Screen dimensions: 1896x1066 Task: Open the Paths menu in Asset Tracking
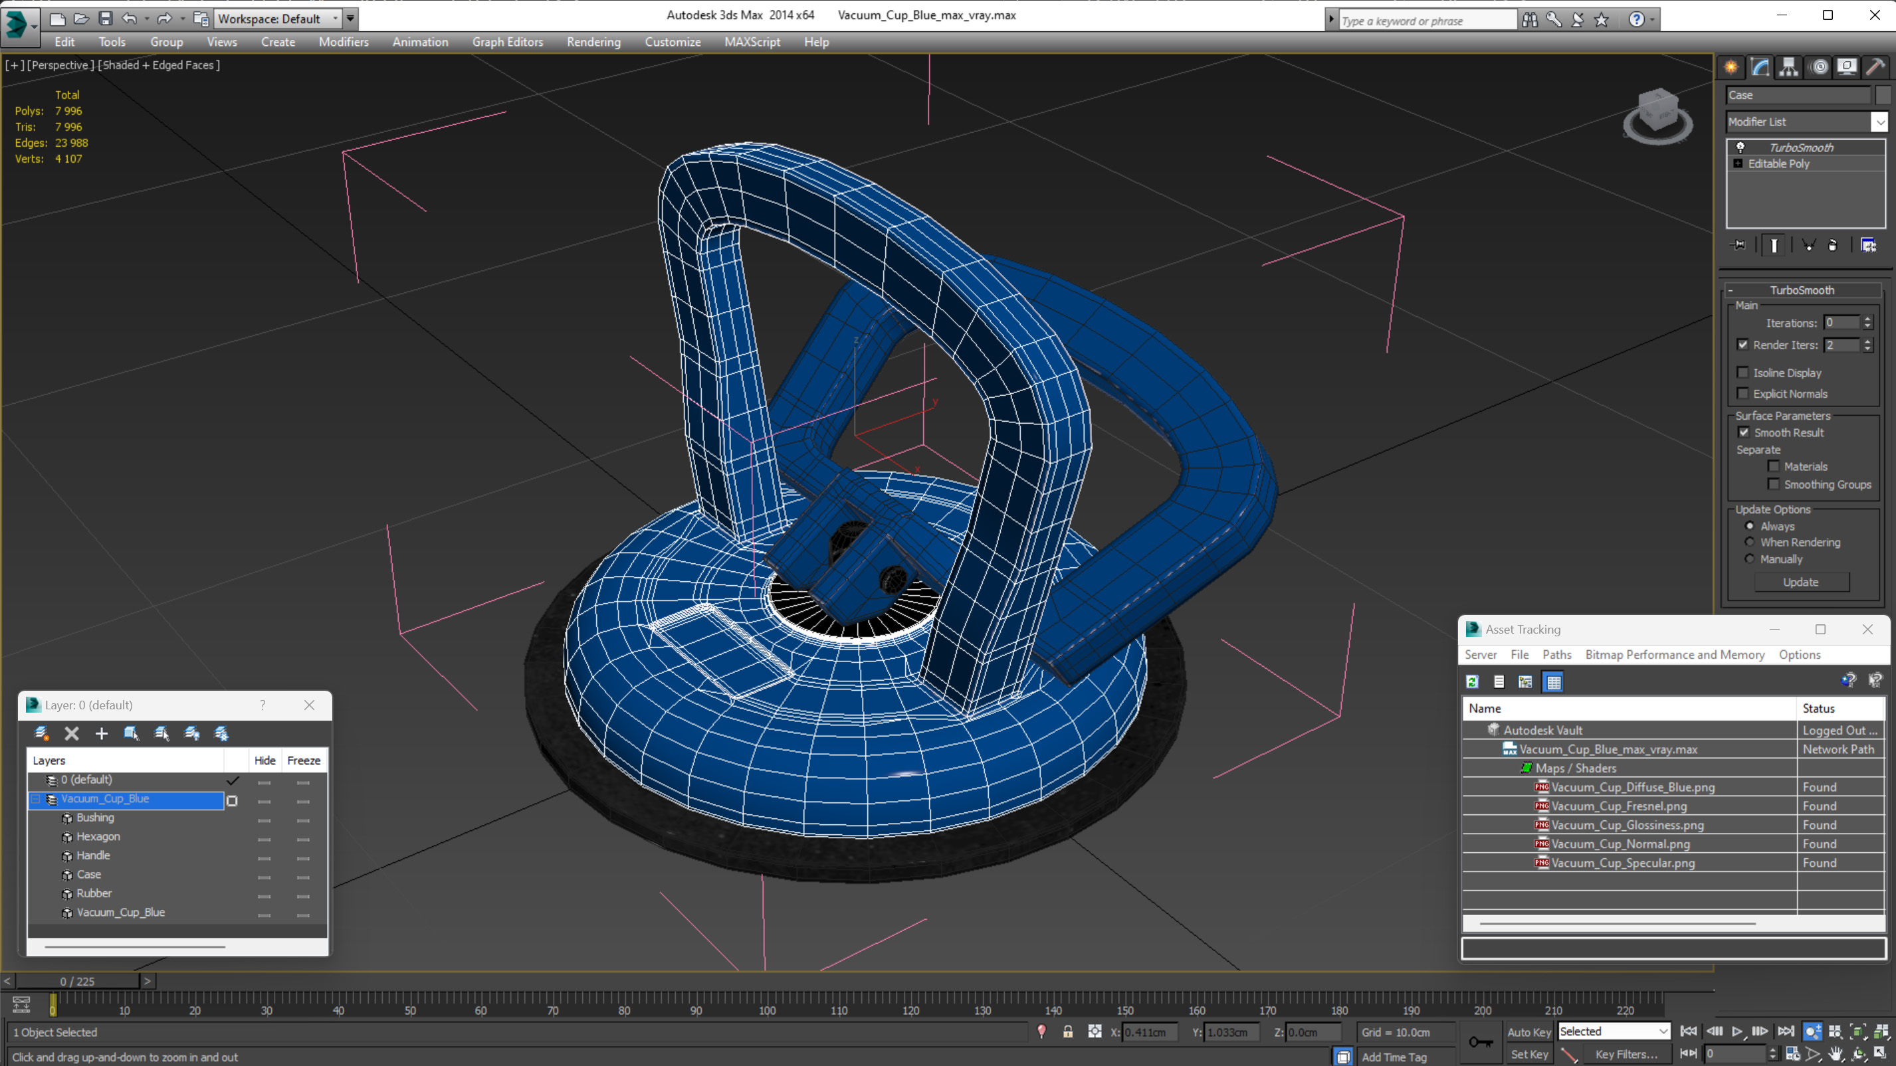coord(1556,654)
